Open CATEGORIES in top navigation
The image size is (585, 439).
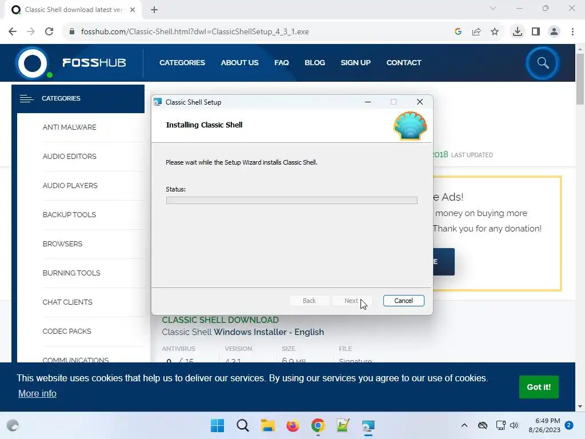[182, 63]
